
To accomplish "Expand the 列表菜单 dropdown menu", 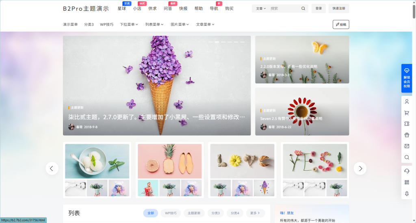I will pyautogui.click(x=154, y=24).
